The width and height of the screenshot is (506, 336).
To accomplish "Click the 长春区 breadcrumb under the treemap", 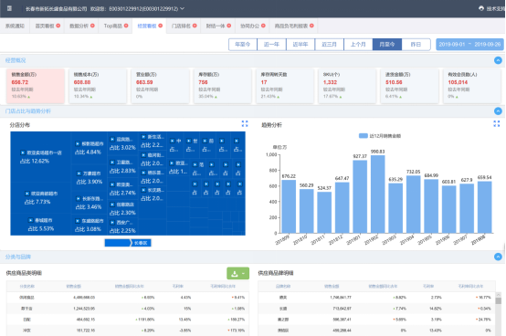I will click(x=141, y=243).
